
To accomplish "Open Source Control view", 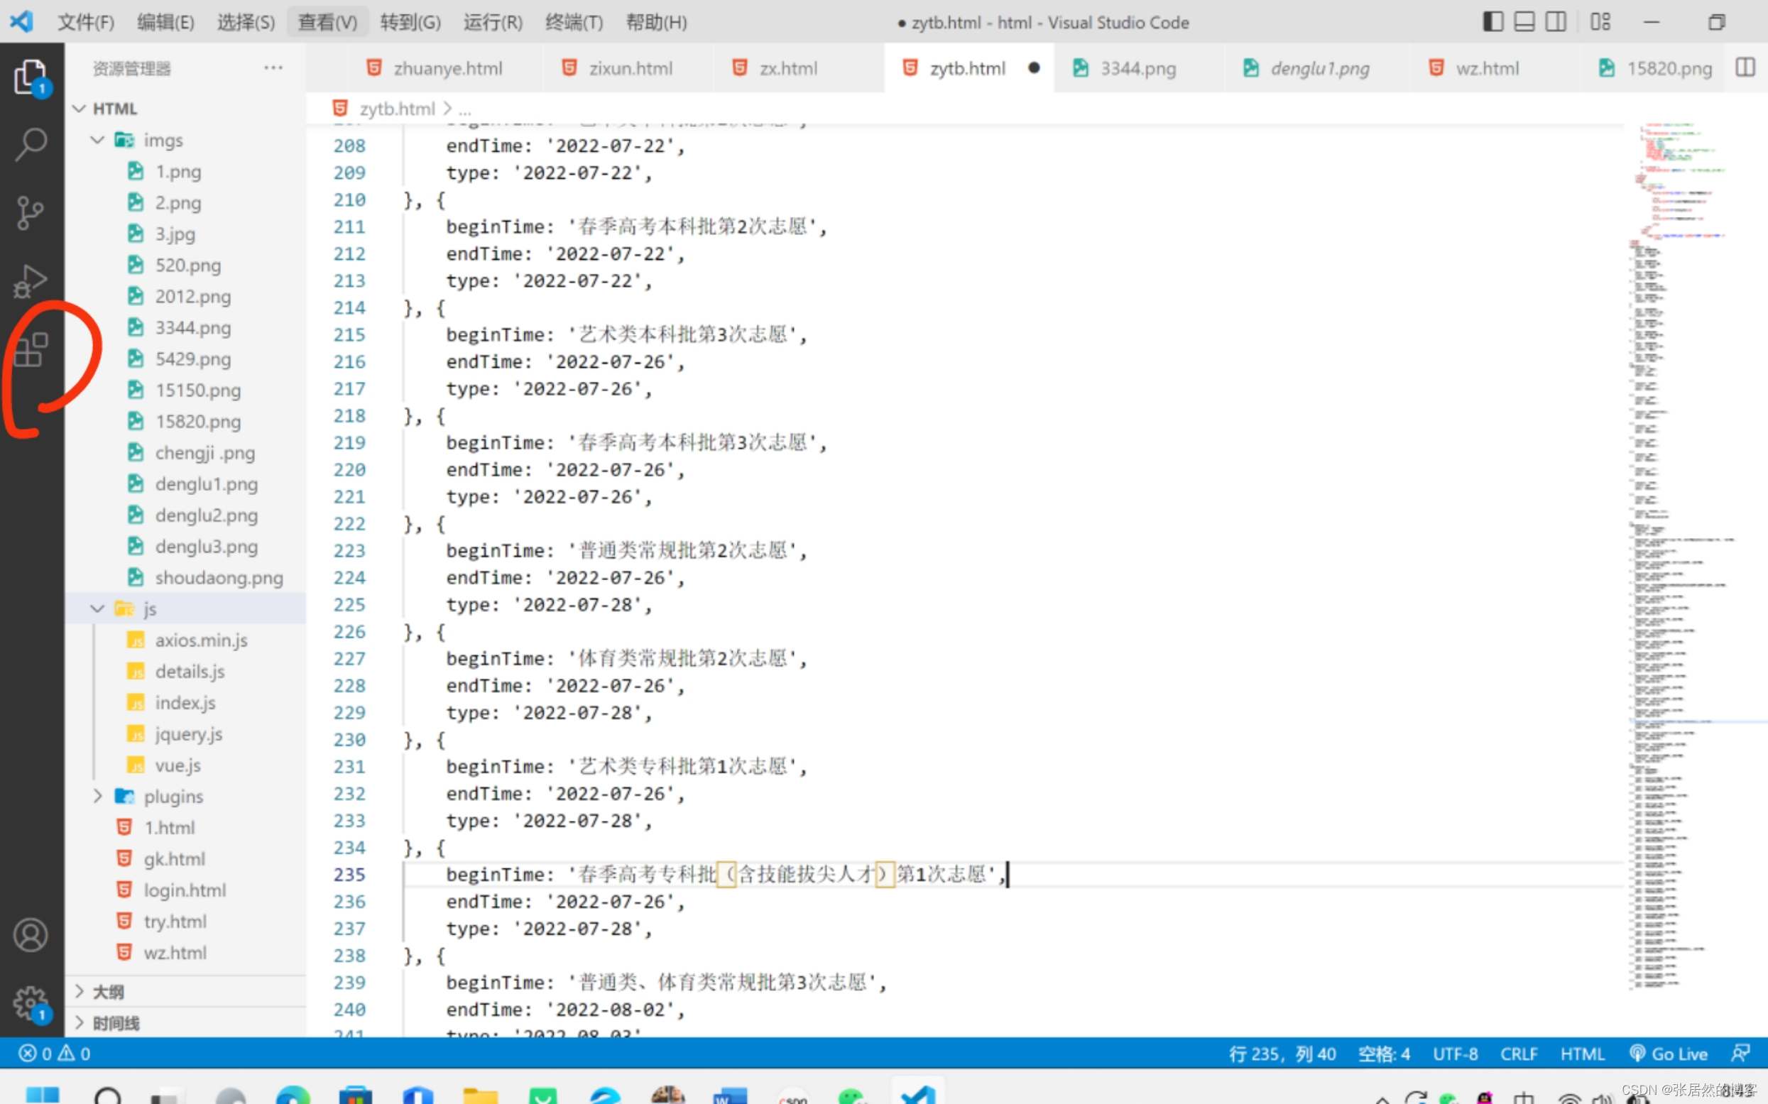I will pyautogui.click(x=31, y=212).
